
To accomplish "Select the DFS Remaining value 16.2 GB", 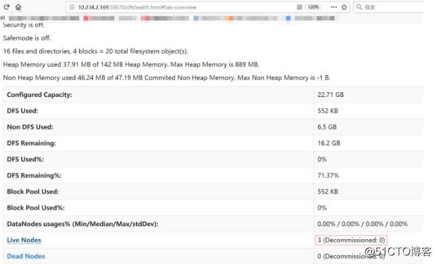I will [329, 144].
